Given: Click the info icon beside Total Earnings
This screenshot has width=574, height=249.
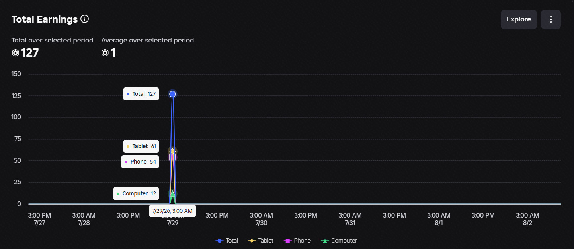Looking at the screenshot, I should pos(84,19).
